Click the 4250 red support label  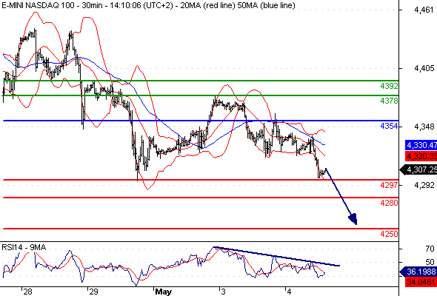coord(389,234)
